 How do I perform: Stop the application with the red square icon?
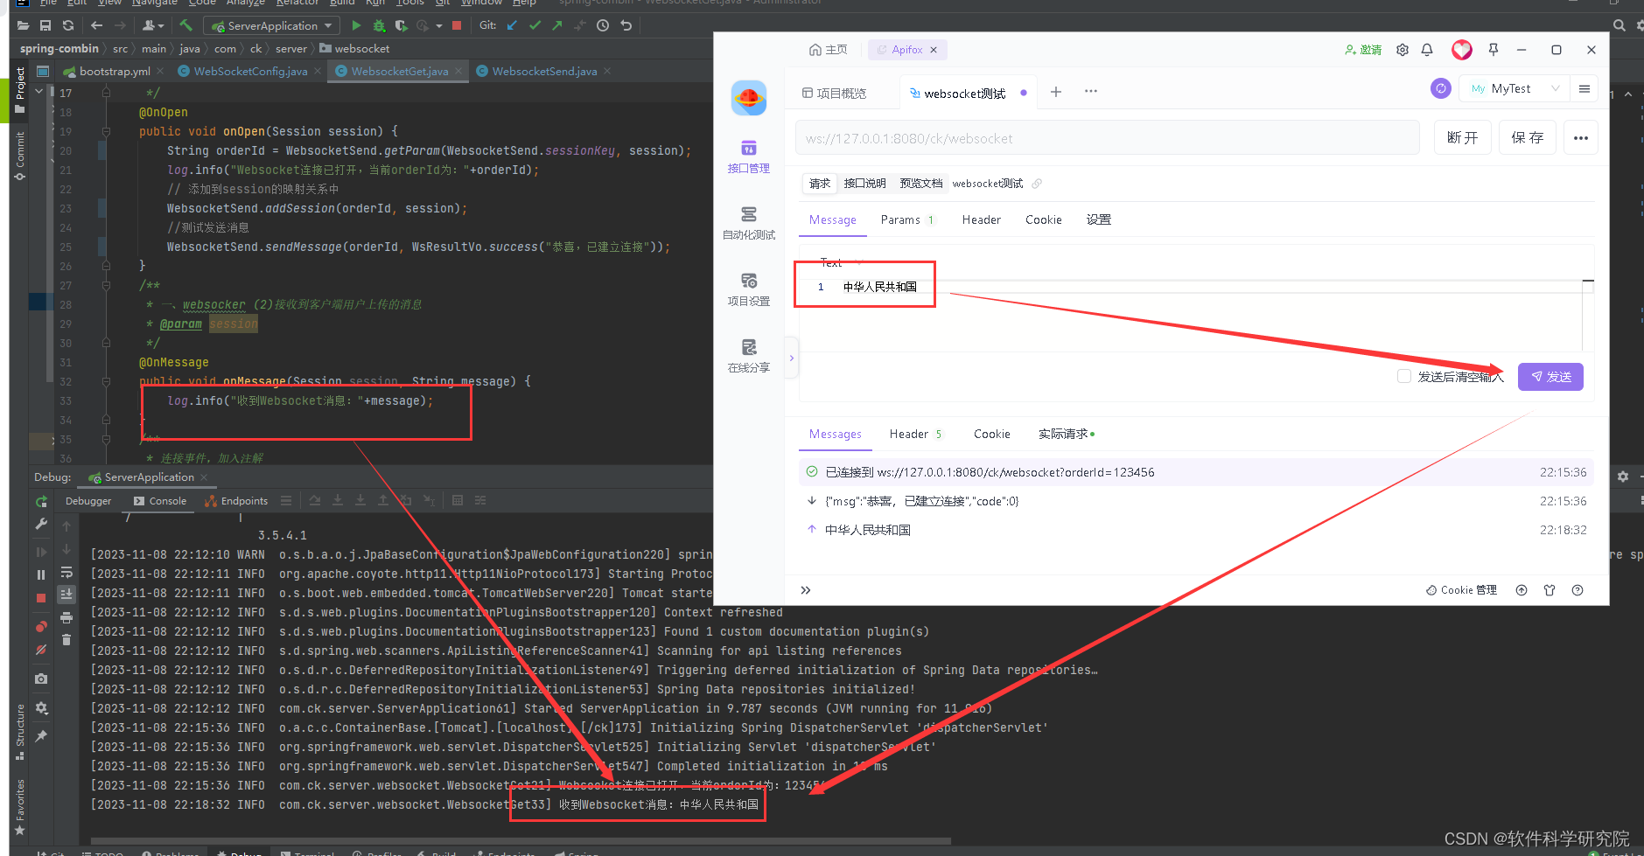456,24
